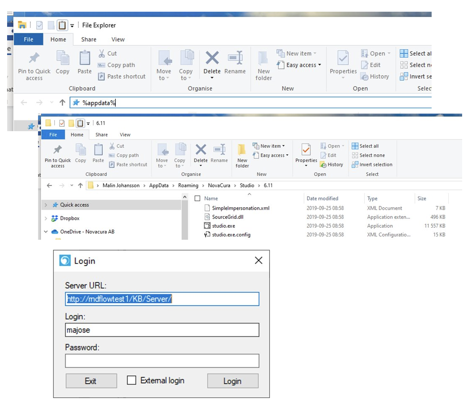Screen dimensions: 473x411
Task: Click Pin to Quick access in 6.11 window
Action: 58,155
